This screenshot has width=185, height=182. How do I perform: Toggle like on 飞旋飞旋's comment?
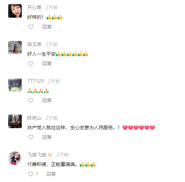pyautogui.click(x=31, y=174)
